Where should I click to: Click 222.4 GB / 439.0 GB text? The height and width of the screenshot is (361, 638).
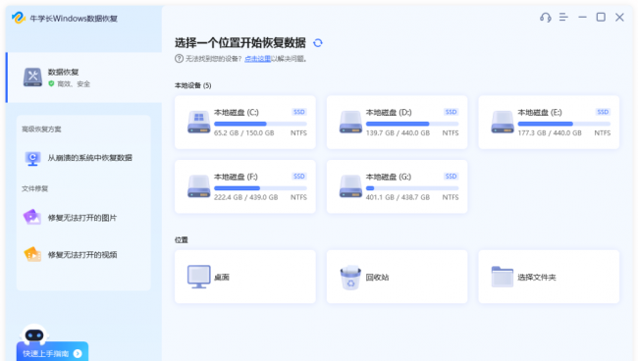(245, 197)
